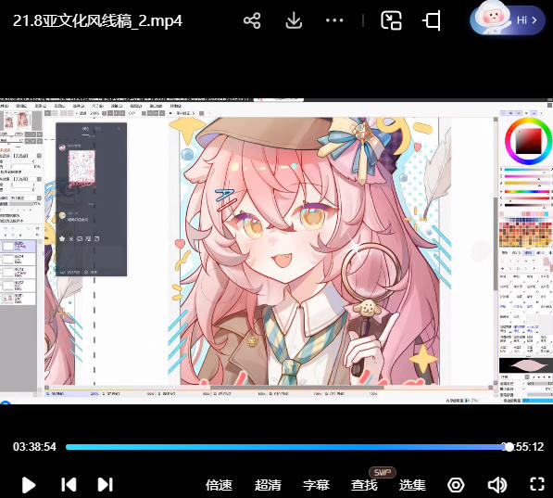Toggle 字幕 subtitles
553x498 pixels.
316,485
